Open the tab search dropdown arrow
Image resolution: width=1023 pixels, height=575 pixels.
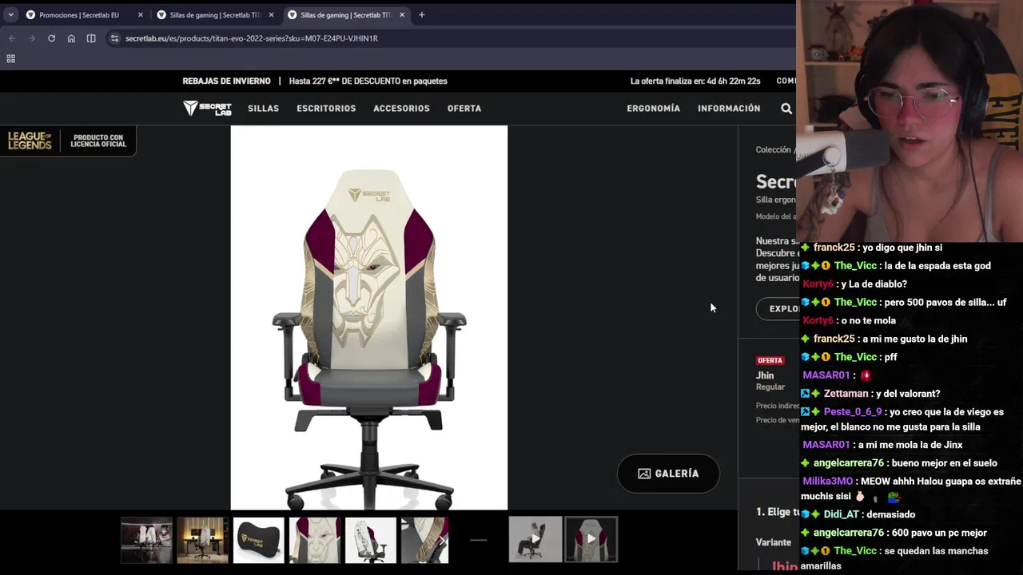10,14
